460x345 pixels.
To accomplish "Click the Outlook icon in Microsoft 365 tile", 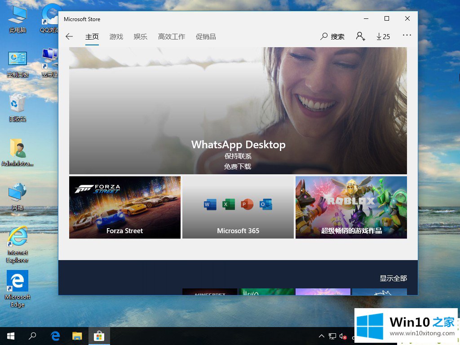I will pyautogui.click(x=265, y=204).
